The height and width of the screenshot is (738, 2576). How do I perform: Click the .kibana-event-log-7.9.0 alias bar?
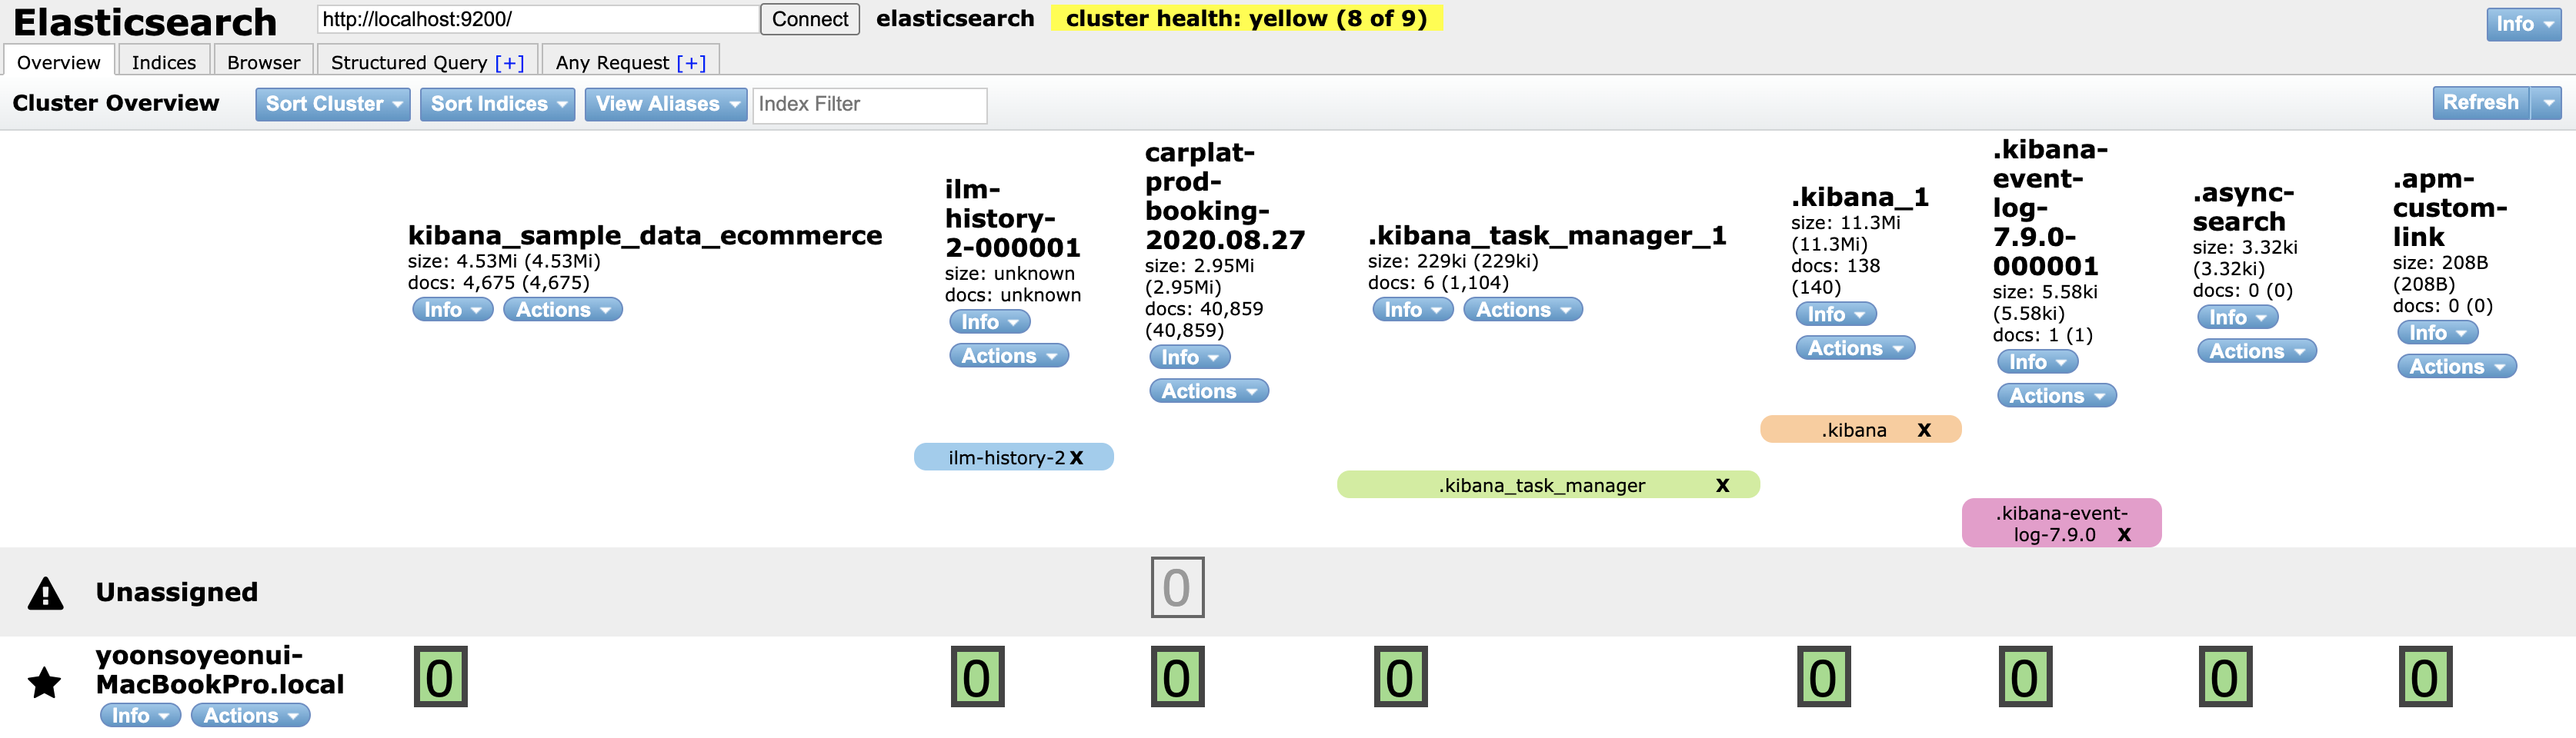(x=2061, y=524)
